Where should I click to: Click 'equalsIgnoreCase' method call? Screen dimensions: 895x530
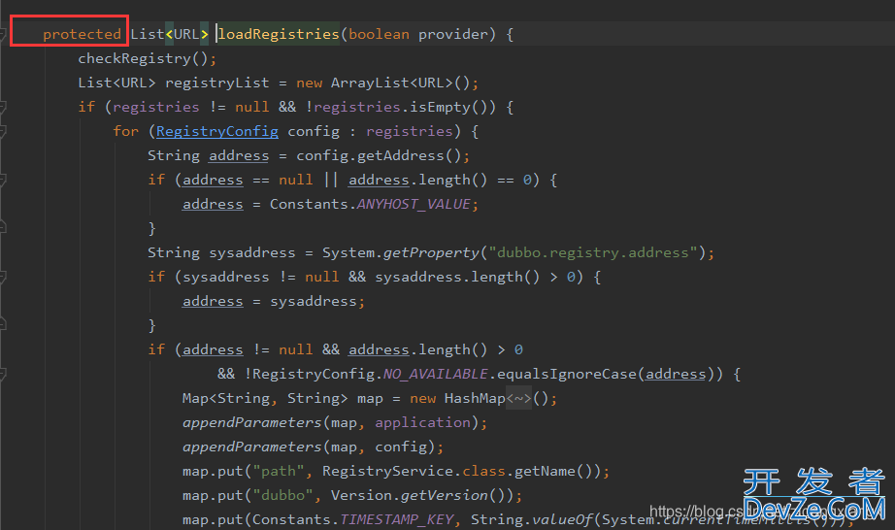[x=566, y=375]
